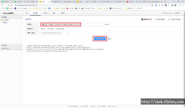Open the bookmark folder labeled 1
The width and height of the screenshot is (185, 108).
[30, 8]
